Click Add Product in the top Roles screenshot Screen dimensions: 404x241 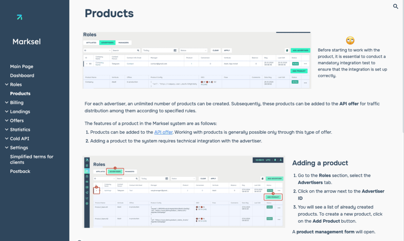click(x=299, y=71)
